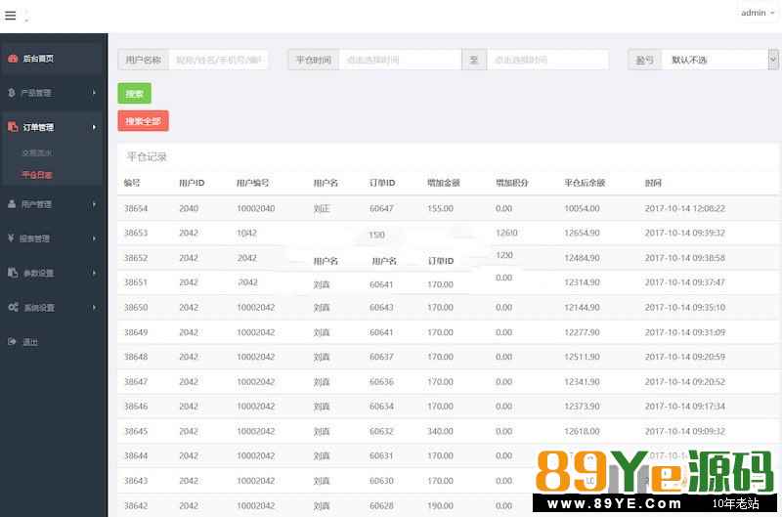Open the 盈亏 默认不选 dropdown

coord(719,60)
